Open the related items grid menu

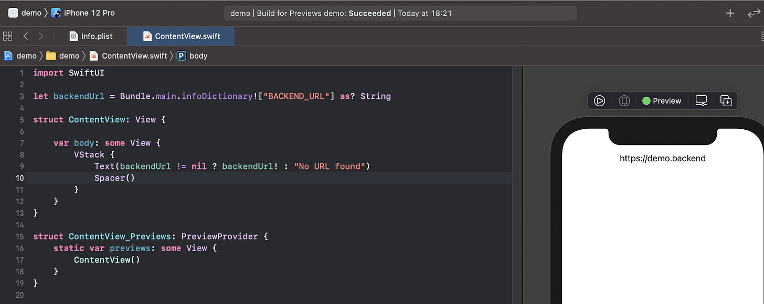point(7,36)
